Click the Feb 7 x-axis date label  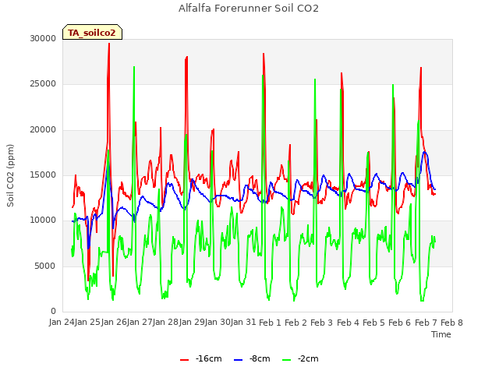coord(426,323)
